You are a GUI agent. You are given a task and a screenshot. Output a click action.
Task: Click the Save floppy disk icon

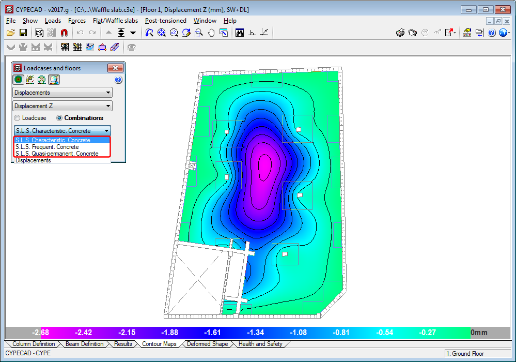tap(23, 33)
